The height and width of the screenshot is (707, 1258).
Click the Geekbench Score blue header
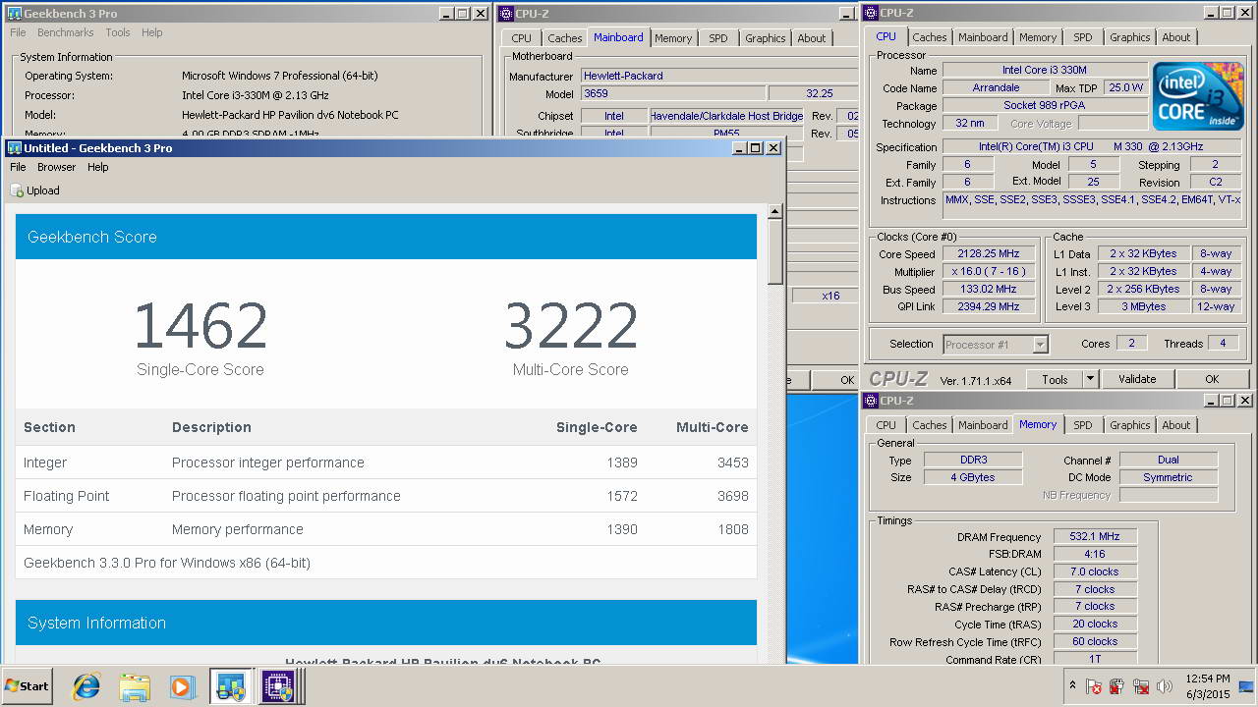[x=386, y=237]
